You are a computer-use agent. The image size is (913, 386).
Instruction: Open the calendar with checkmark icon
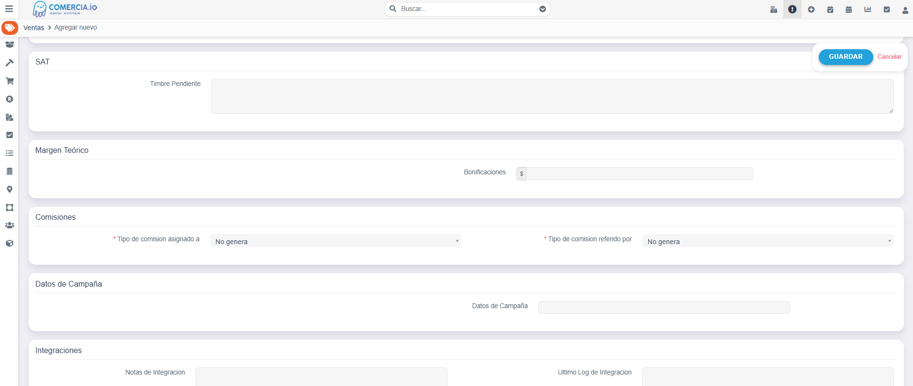click(830, 10)
